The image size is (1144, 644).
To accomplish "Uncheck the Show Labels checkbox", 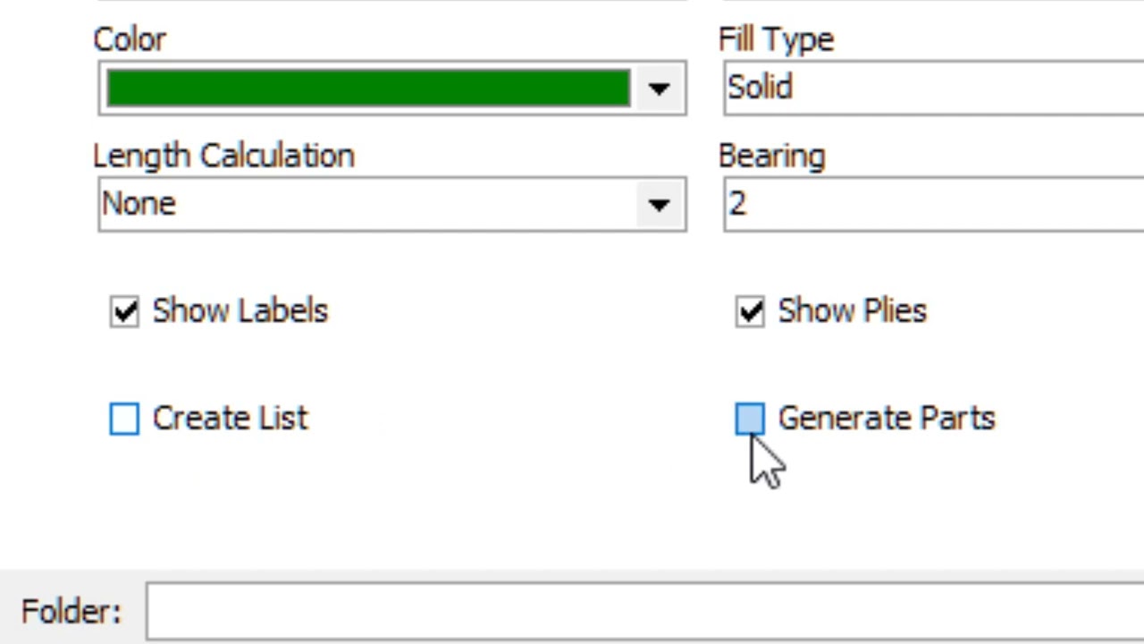I will pos(125,311).
